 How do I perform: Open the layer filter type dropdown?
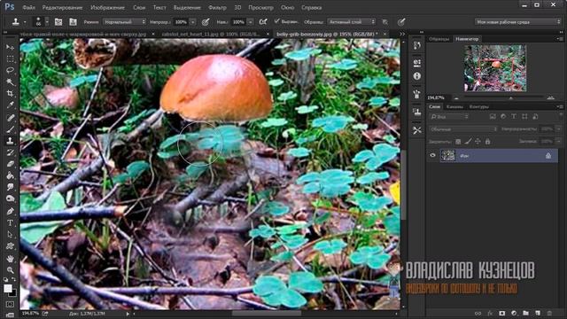click(449, 117)
